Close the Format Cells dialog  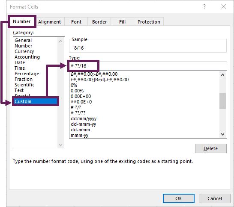[224, 6]
